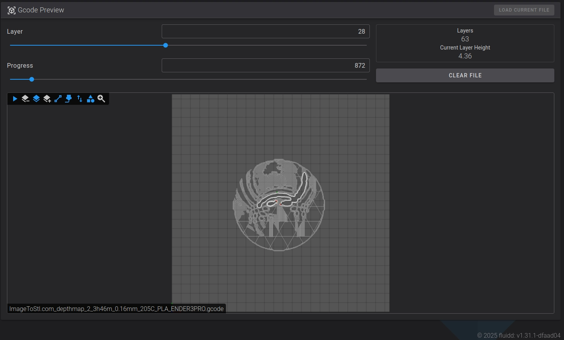Start the gcode preview play animation
The height and width of the screenshot is (340, 564).
pos(15,99)
